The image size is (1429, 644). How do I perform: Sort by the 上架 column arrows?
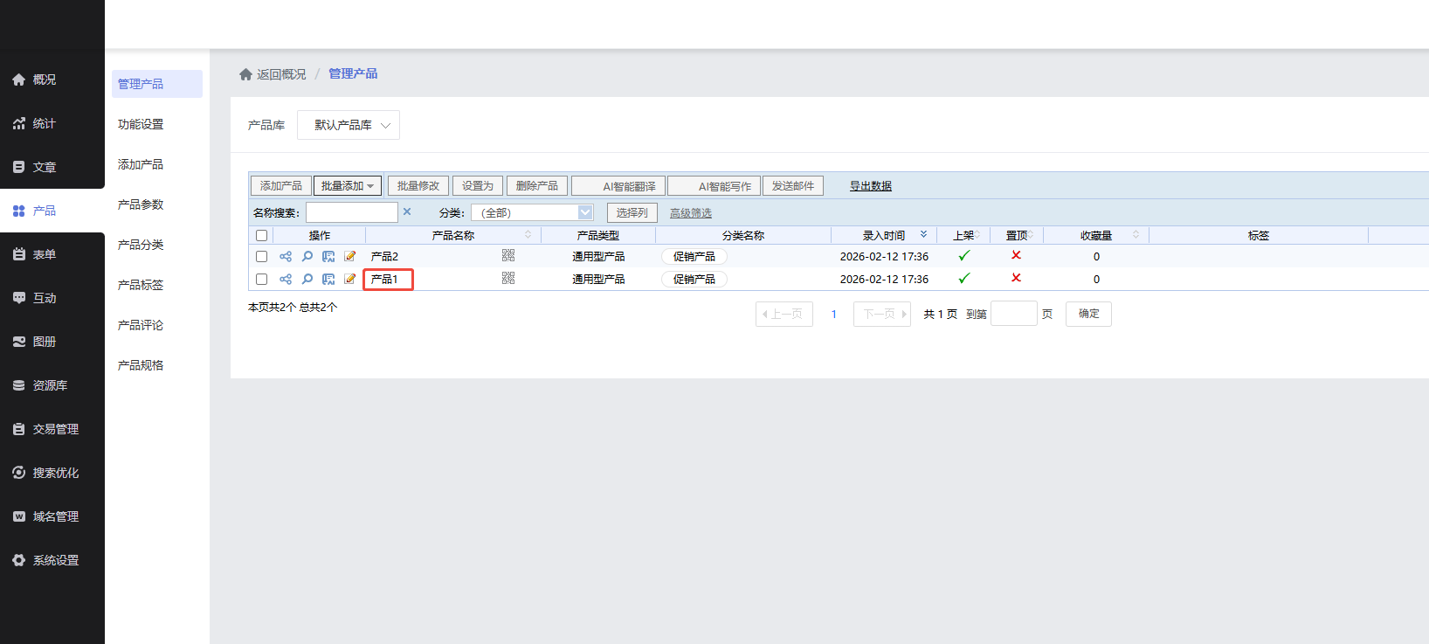click(977, 234)
